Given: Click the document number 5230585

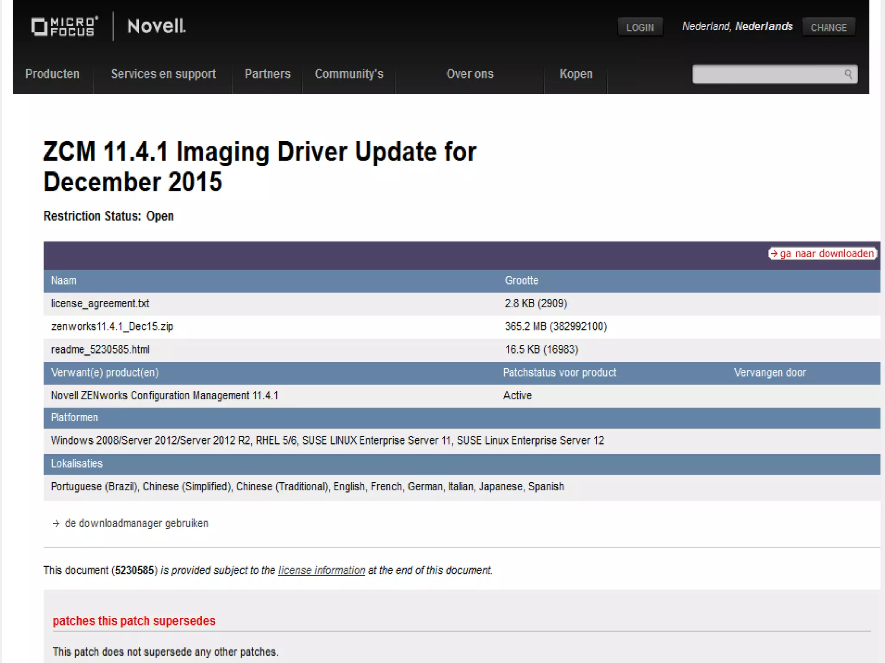Looking at the screenshot, I should (134, 570).
